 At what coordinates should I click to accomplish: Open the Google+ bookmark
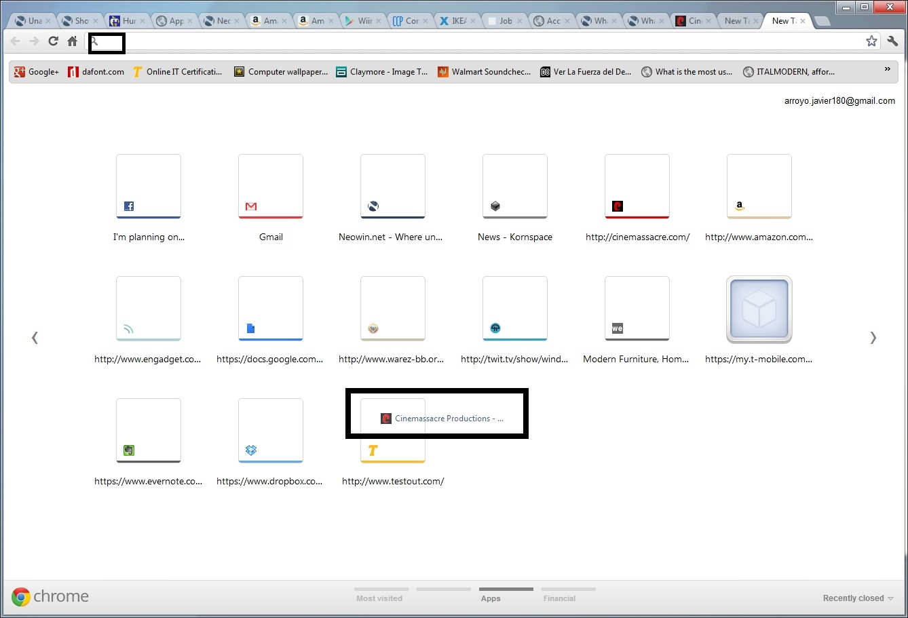tap(36, 72)
